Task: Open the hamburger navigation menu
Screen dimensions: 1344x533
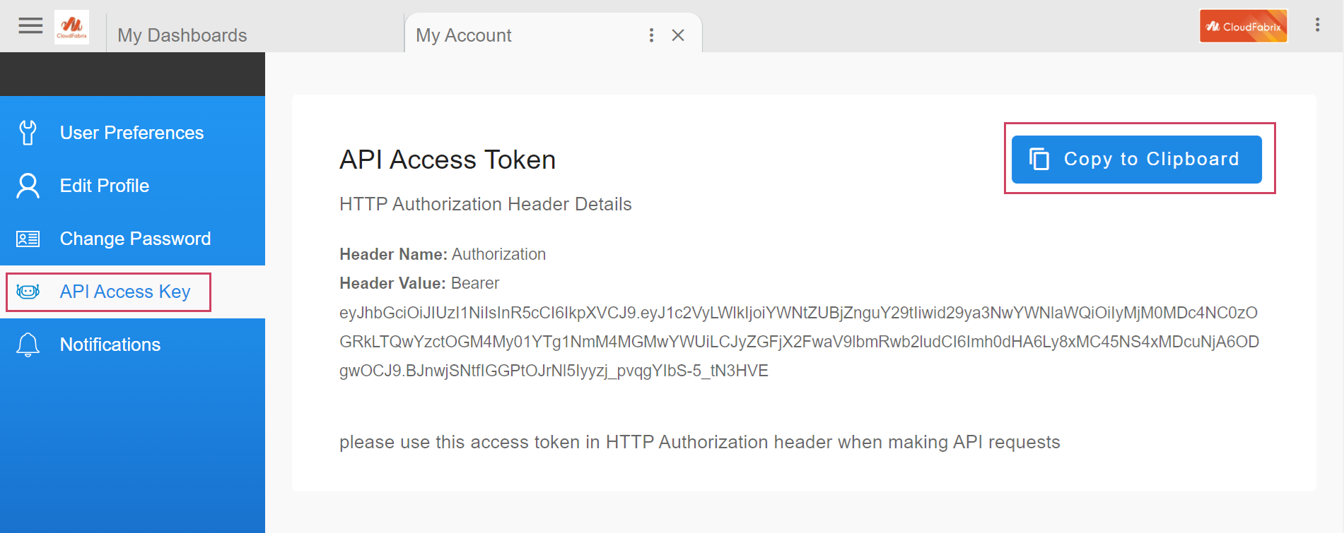Action: pos(30,26)
